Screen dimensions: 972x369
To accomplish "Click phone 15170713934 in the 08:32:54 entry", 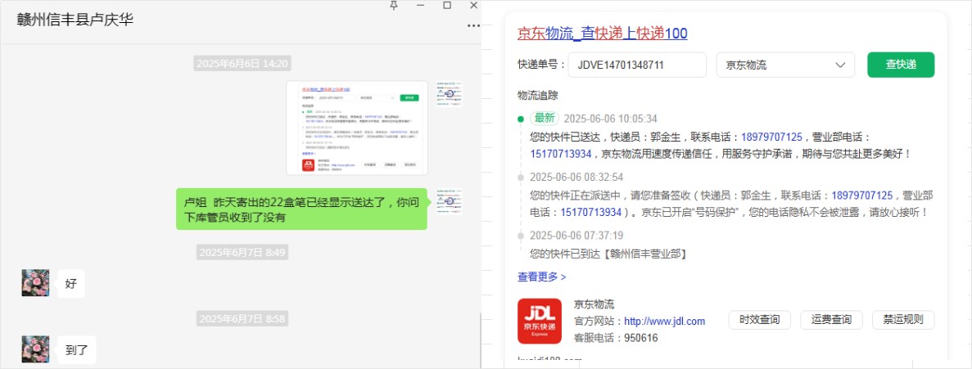I will [591, 213].
